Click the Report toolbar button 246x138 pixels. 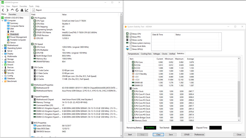pos(37,10)
